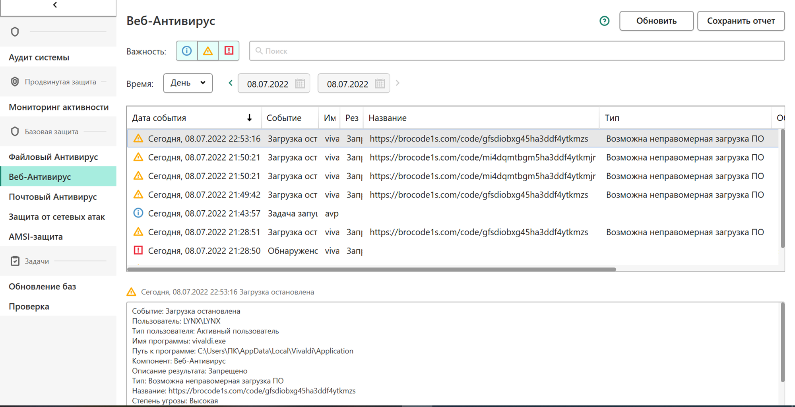This screenshot has width=795, height=407.
Task: Select critical event at 21:28:50
Action: pos(452,251)
